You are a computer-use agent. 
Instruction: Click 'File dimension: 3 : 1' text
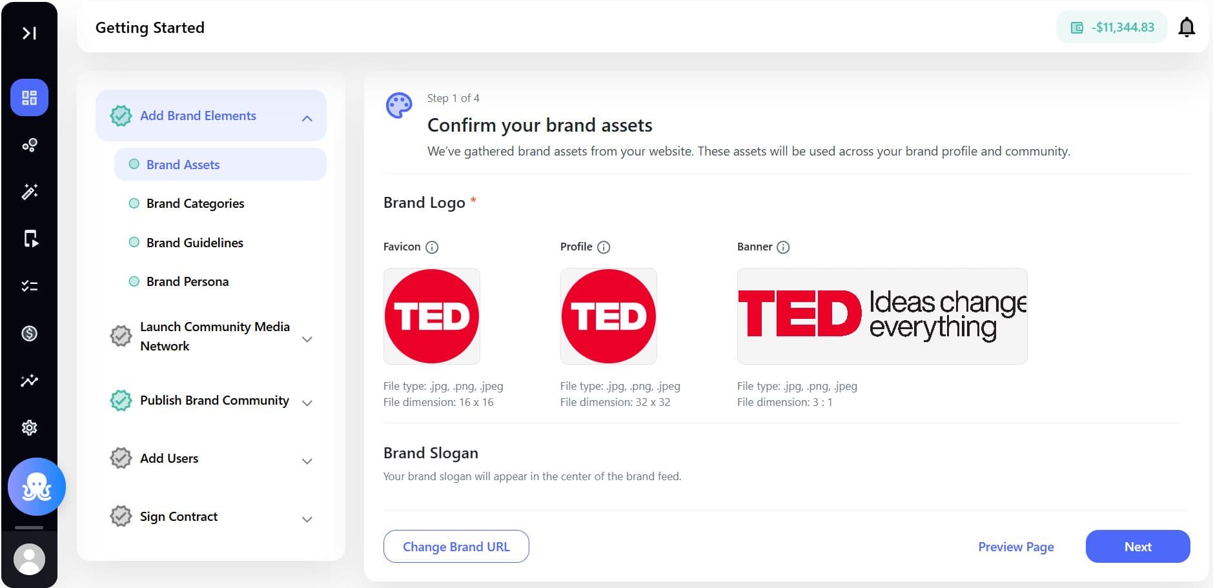785,402
